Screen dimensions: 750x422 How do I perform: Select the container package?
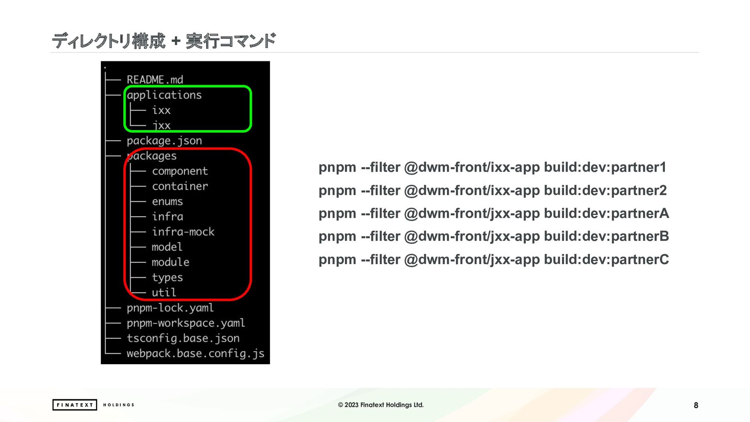180,186
